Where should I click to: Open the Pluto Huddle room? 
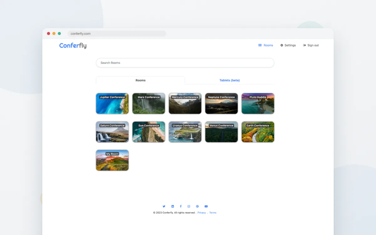point(258,103)
